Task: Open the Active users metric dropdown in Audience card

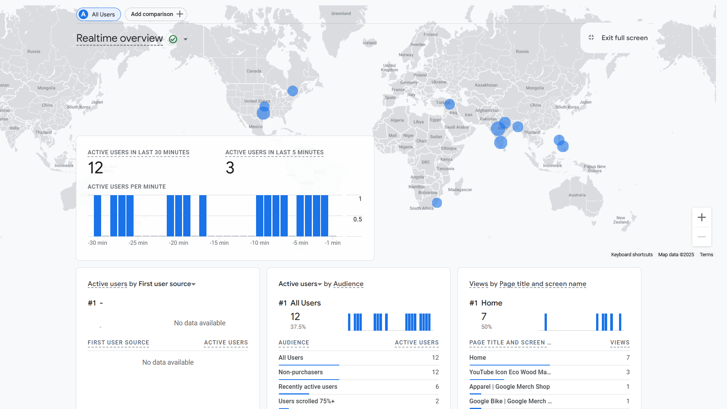Action: click(319, 284)
